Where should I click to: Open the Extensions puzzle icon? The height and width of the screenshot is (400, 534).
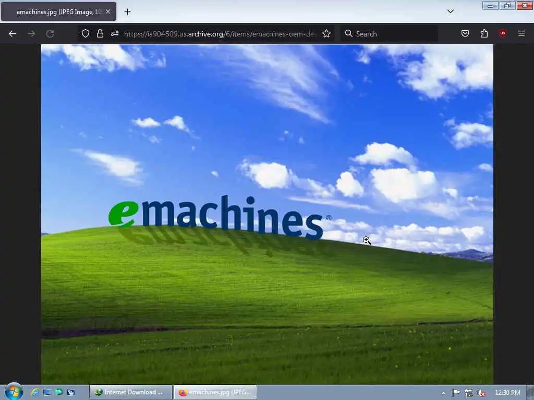pyautogui.click(x=484, y=33)
